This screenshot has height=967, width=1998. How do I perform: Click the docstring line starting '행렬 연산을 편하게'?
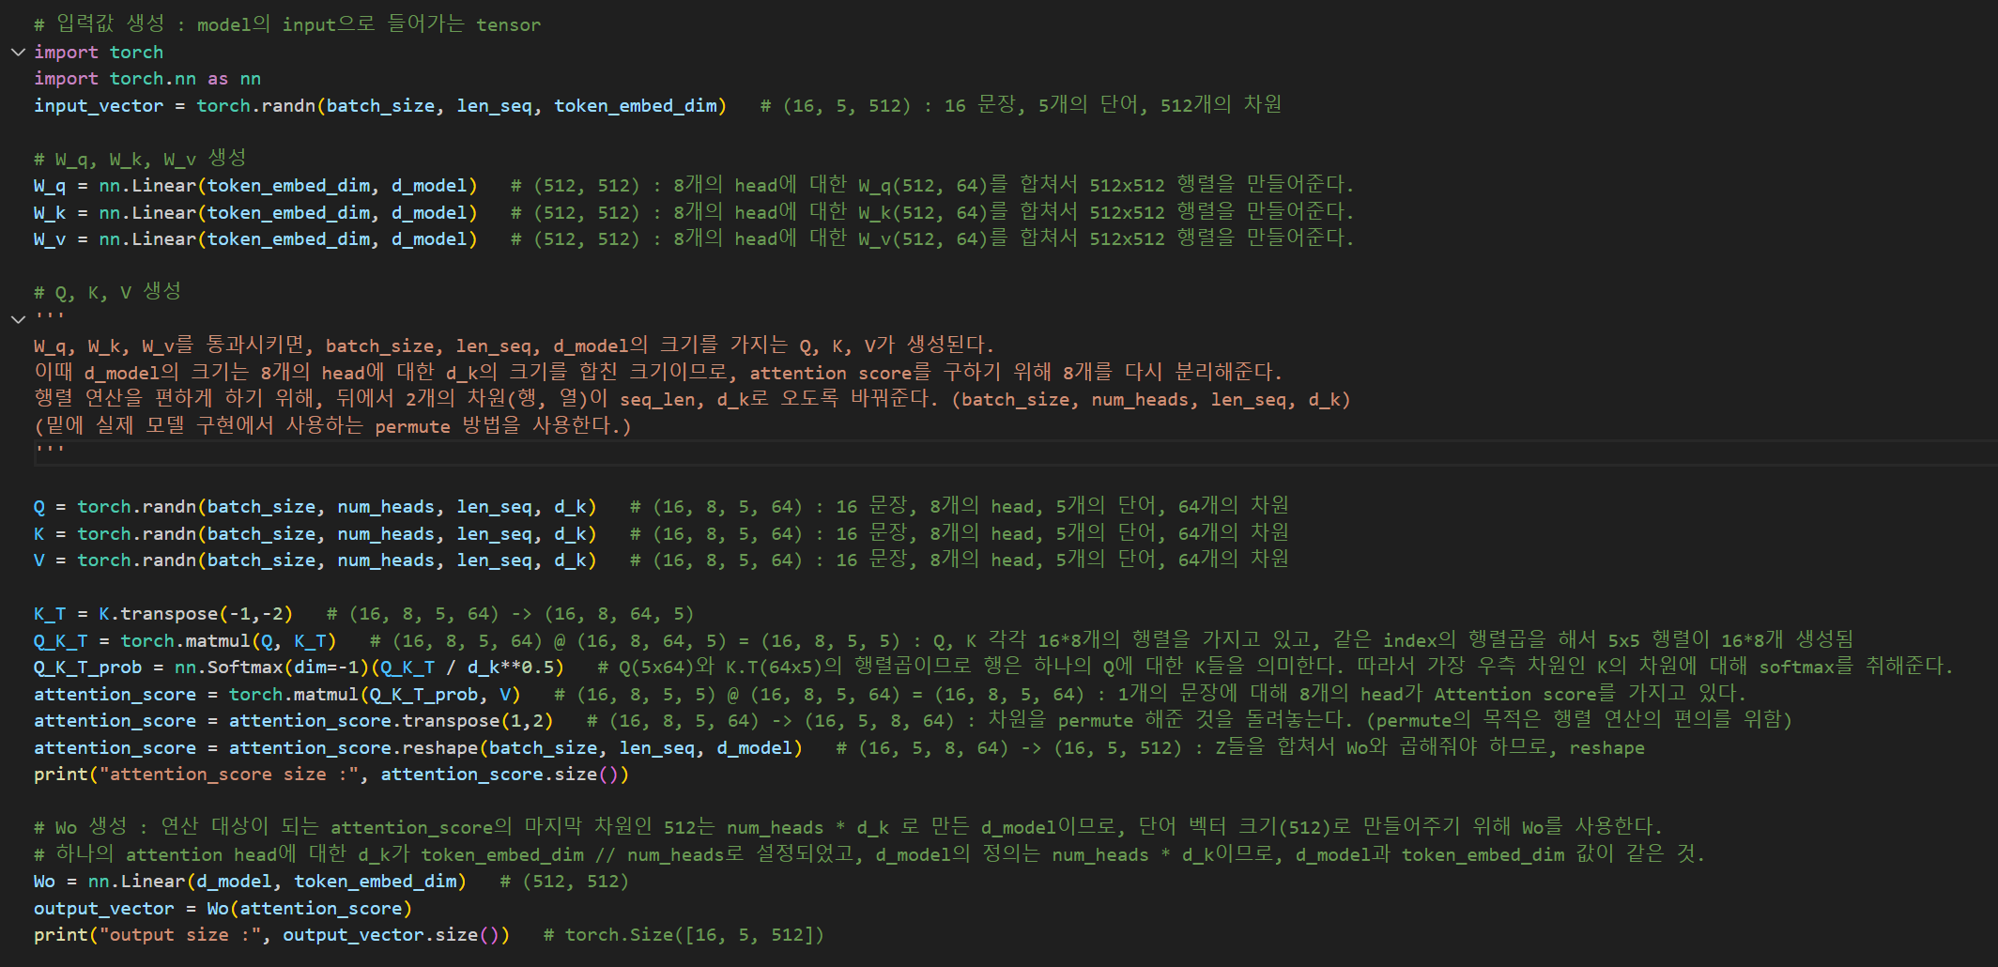692,399
